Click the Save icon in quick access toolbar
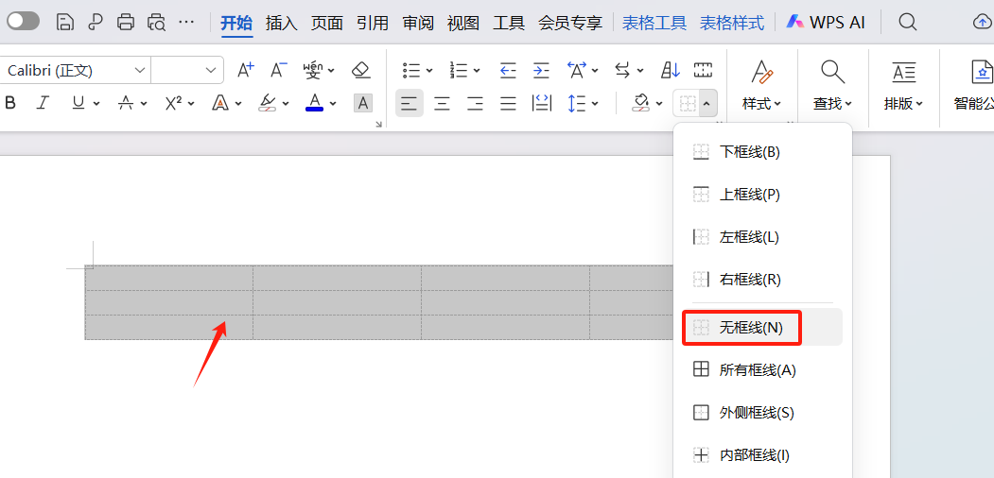 click(64, 22)
